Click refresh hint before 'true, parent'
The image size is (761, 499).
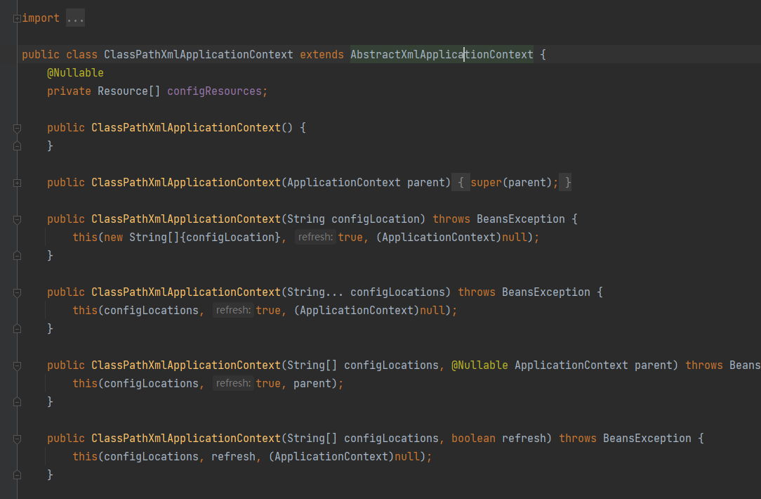pos(233,384)
